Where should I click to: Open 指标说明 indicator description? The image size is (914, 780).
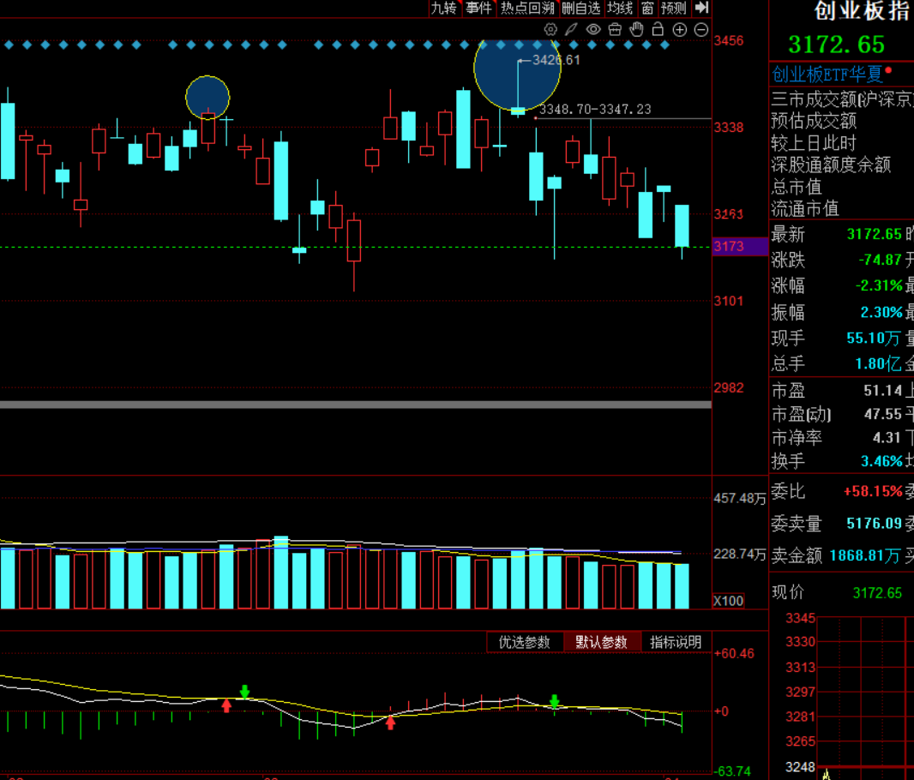click(676, 642)
